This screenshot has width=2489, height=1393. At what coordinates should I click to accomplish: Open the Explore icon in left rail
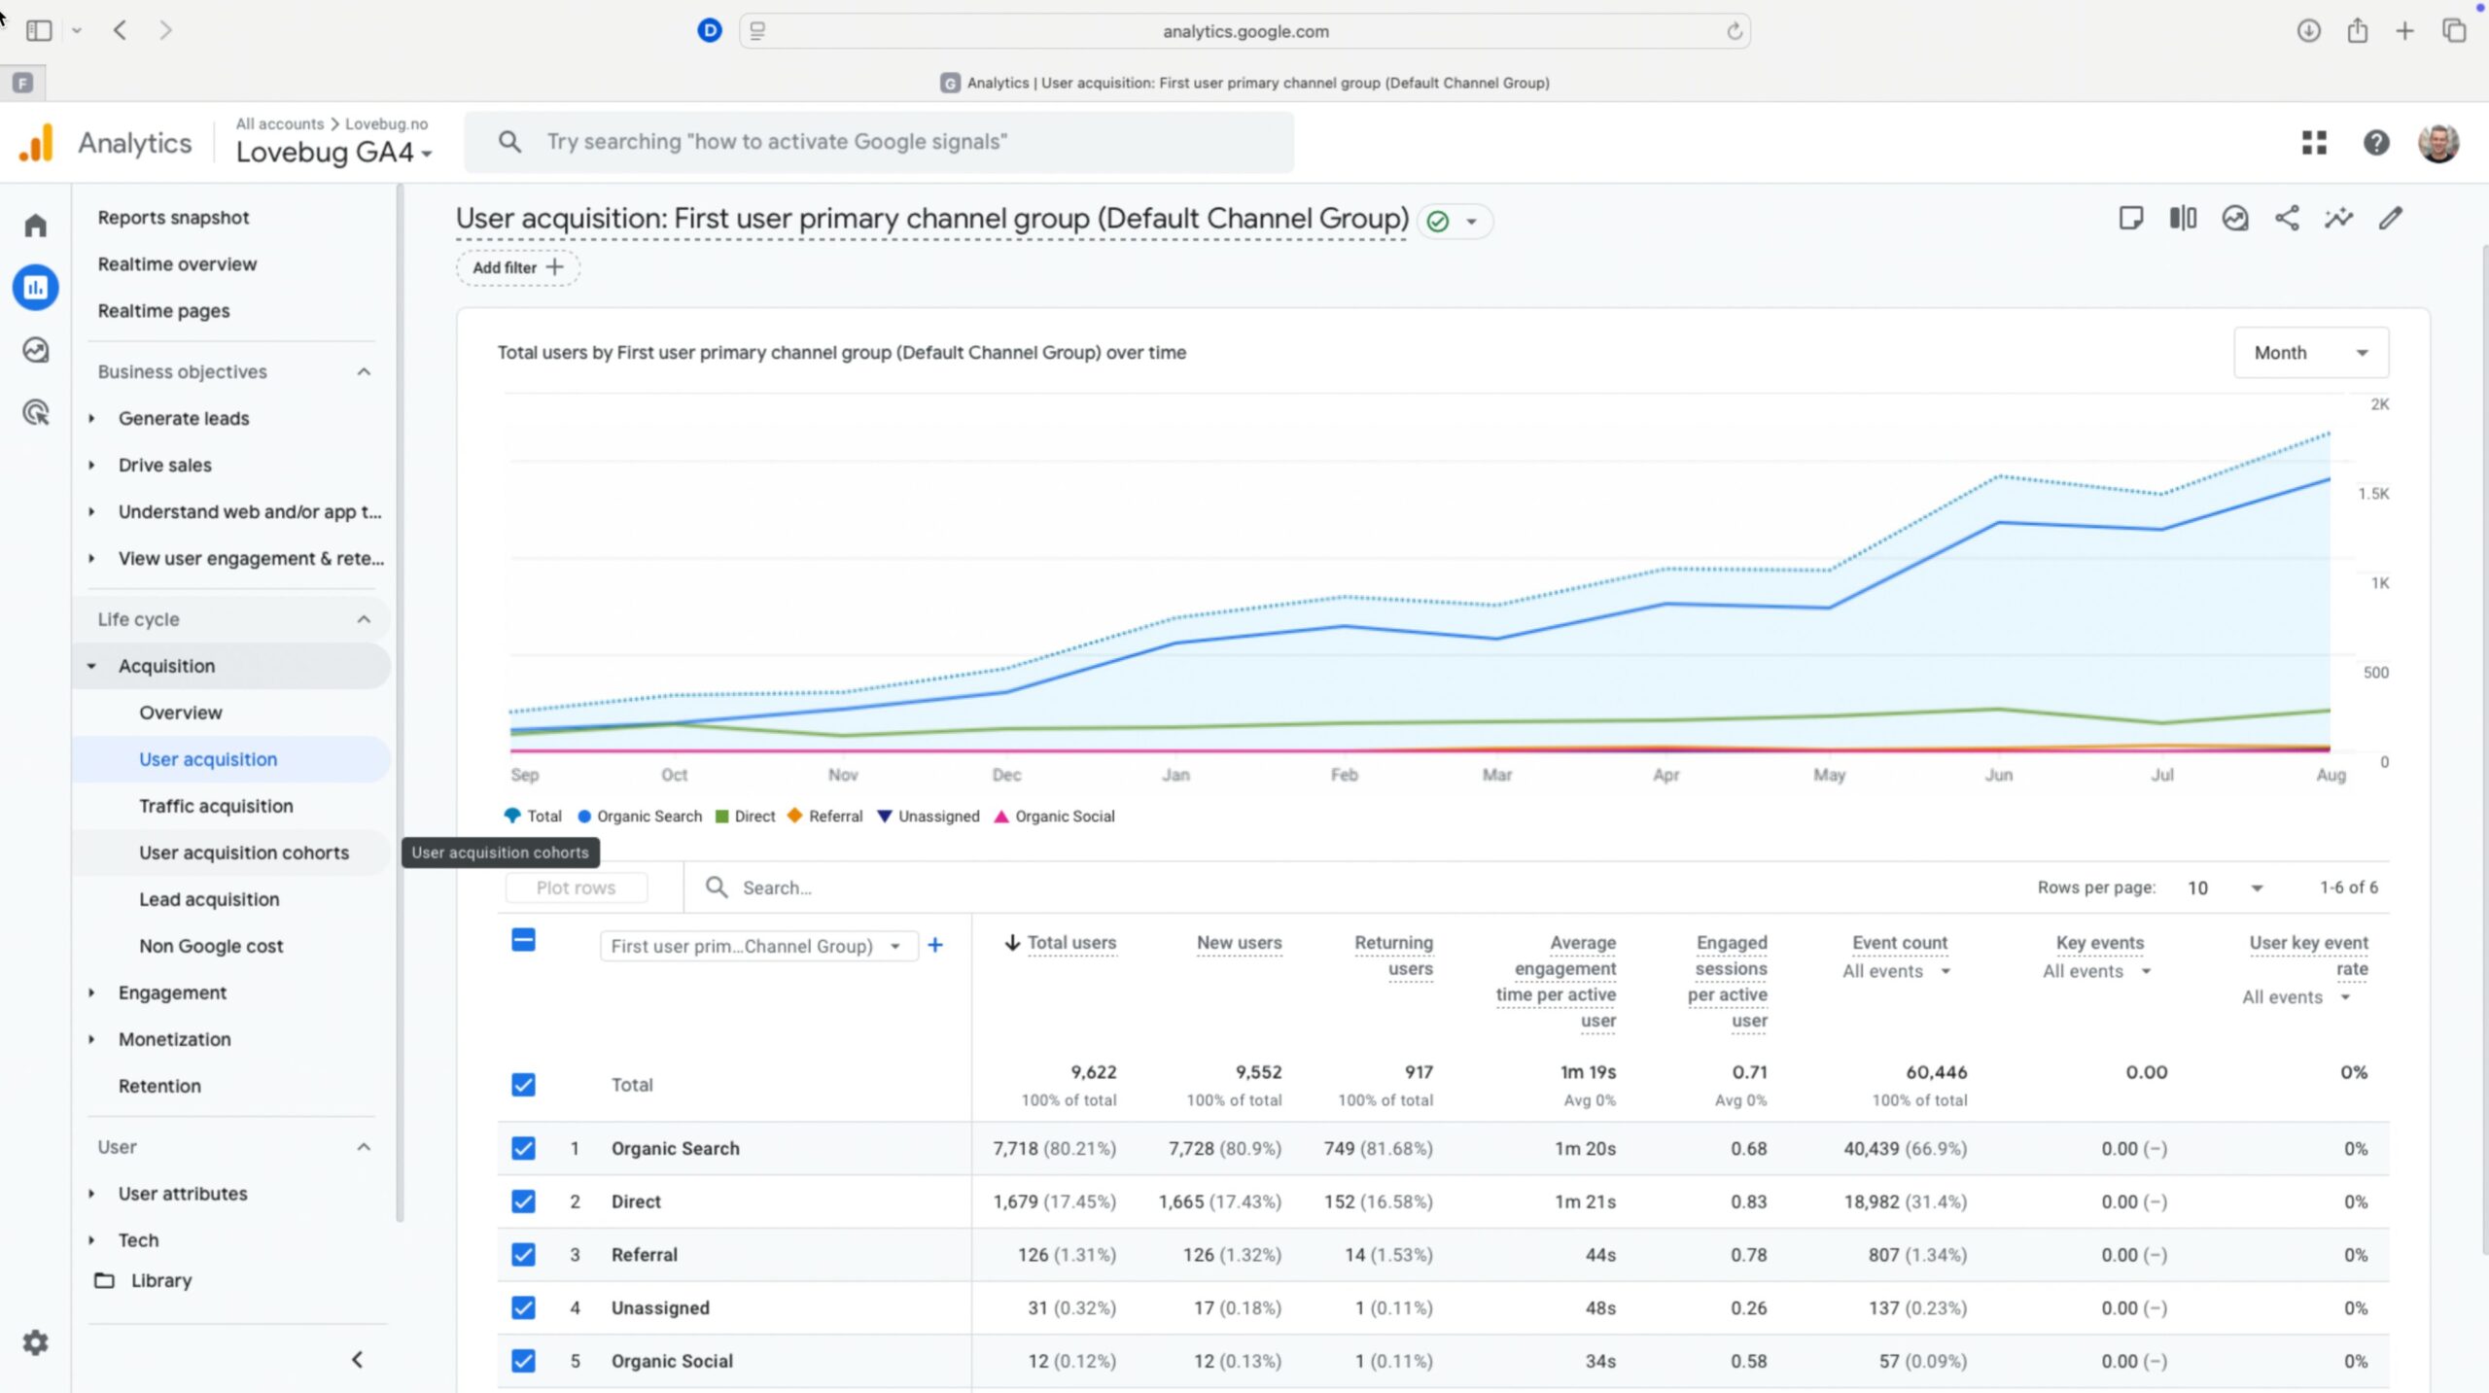pyautogui.click(x=36, y=350)
